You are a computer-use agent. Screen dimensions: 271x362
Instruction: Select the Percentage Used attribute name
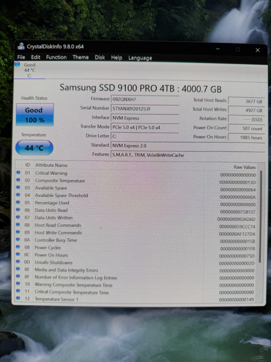coord(52,203)
